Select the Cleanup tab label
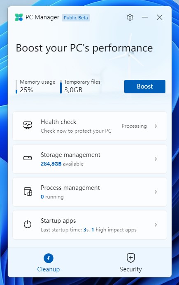Image resolution: width=179 pixels, height=285 pixels. 49,269
